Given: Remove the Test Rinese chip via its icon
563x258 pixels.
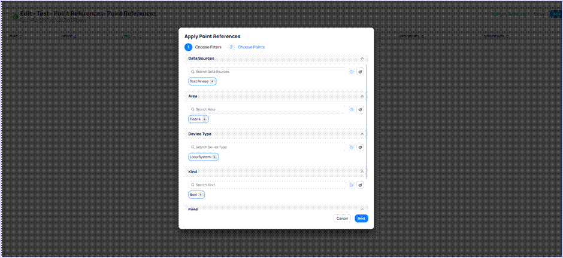Looking at the screenshot, I should [213, 81].
